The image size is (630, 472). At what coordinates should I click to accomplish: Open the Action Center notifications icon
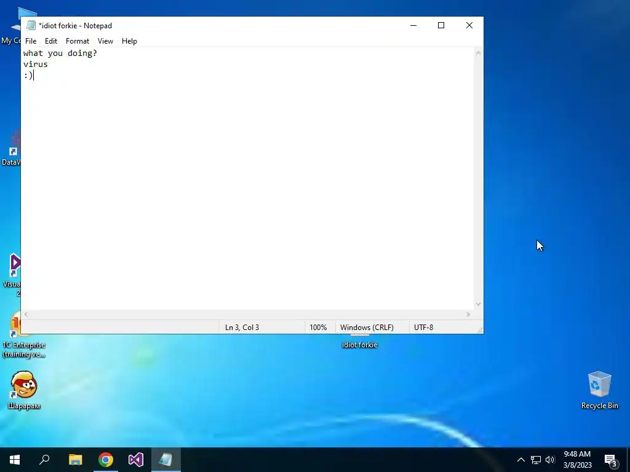(x=611, y=460)
